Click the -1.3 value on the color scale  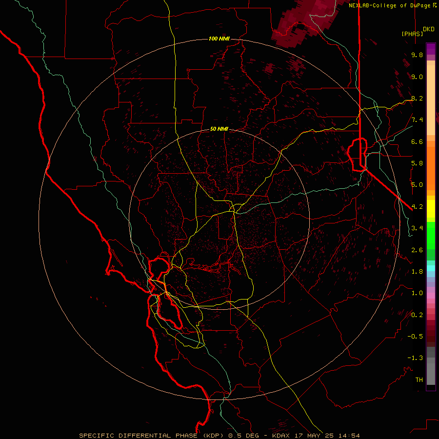click(415, 358)
